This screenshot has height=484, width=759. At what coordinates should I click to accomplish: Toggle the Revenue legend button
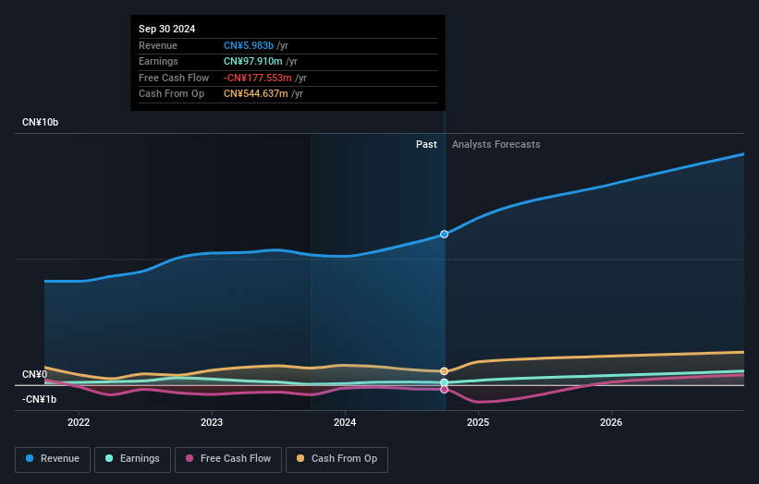(53, 459)
